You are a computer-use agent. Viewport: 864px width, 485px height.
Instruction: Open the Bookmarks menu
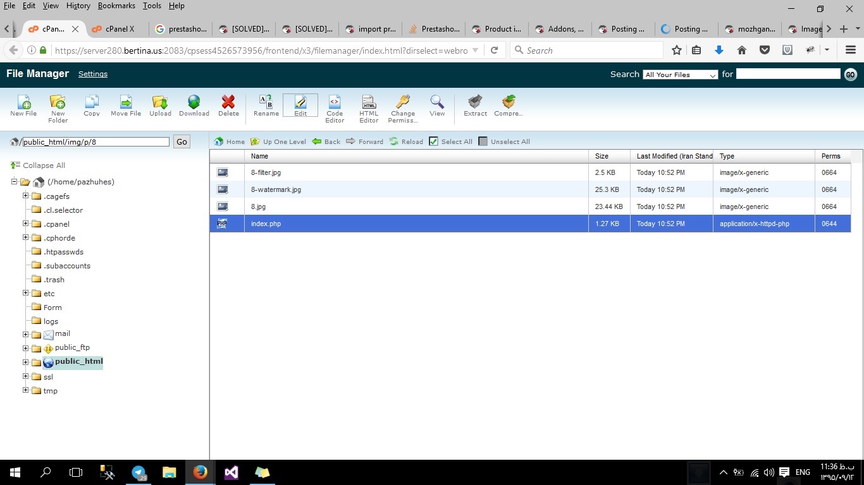(x=116, y=6)
